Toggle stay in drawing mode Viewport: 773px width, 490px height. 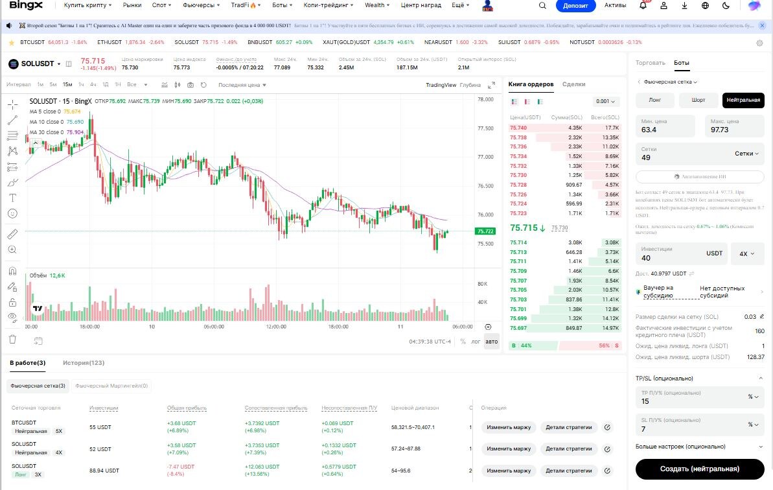13,286
